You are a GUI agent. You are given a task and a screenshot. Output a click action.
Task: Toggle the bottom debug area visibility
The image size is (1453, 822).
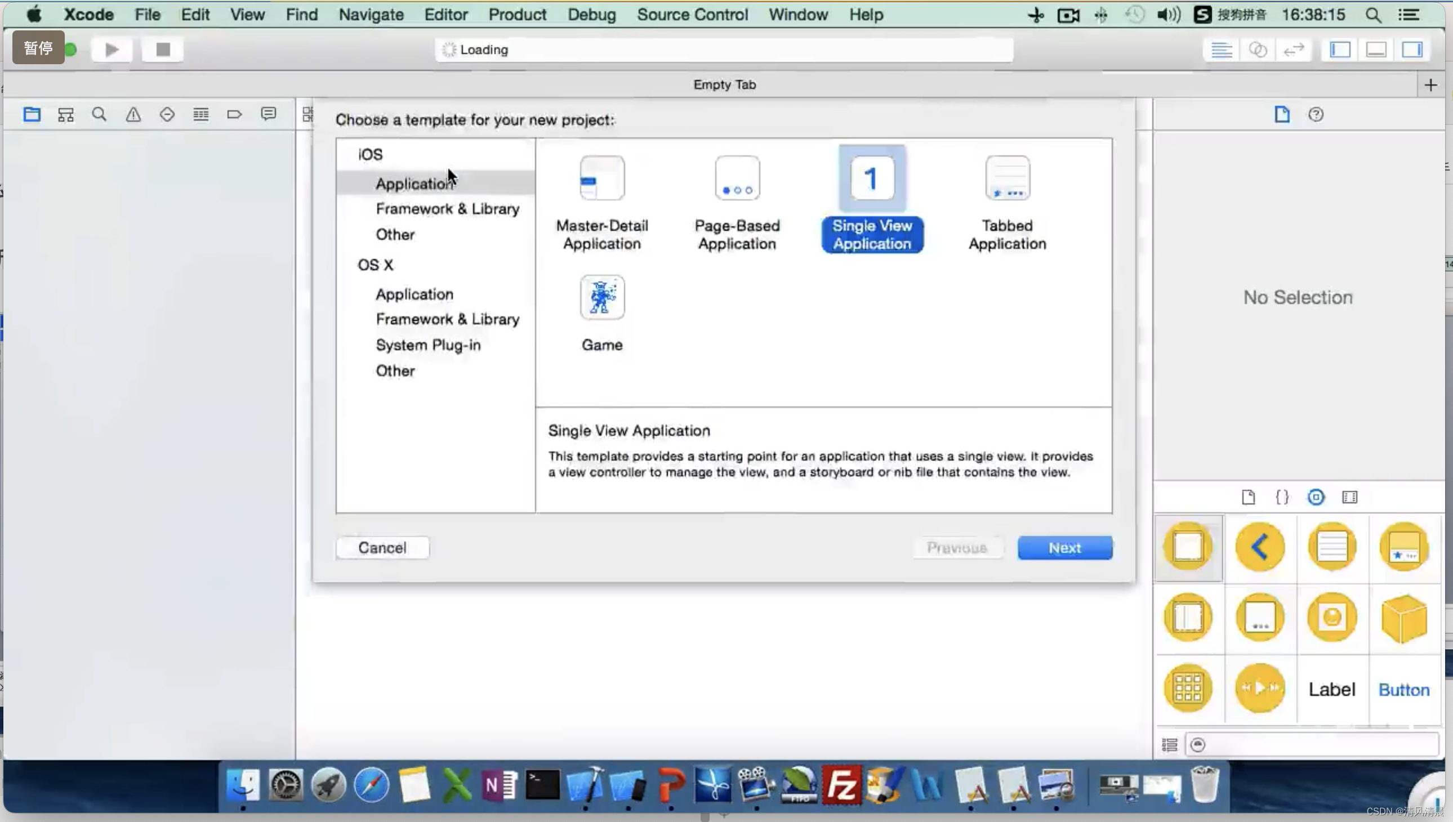[1376, 50]
